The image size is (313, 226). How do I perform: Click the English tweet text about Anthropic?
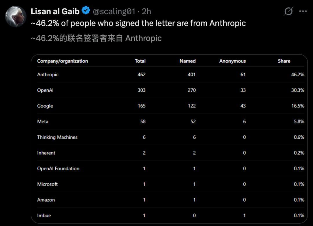click(x=138, y=23)
